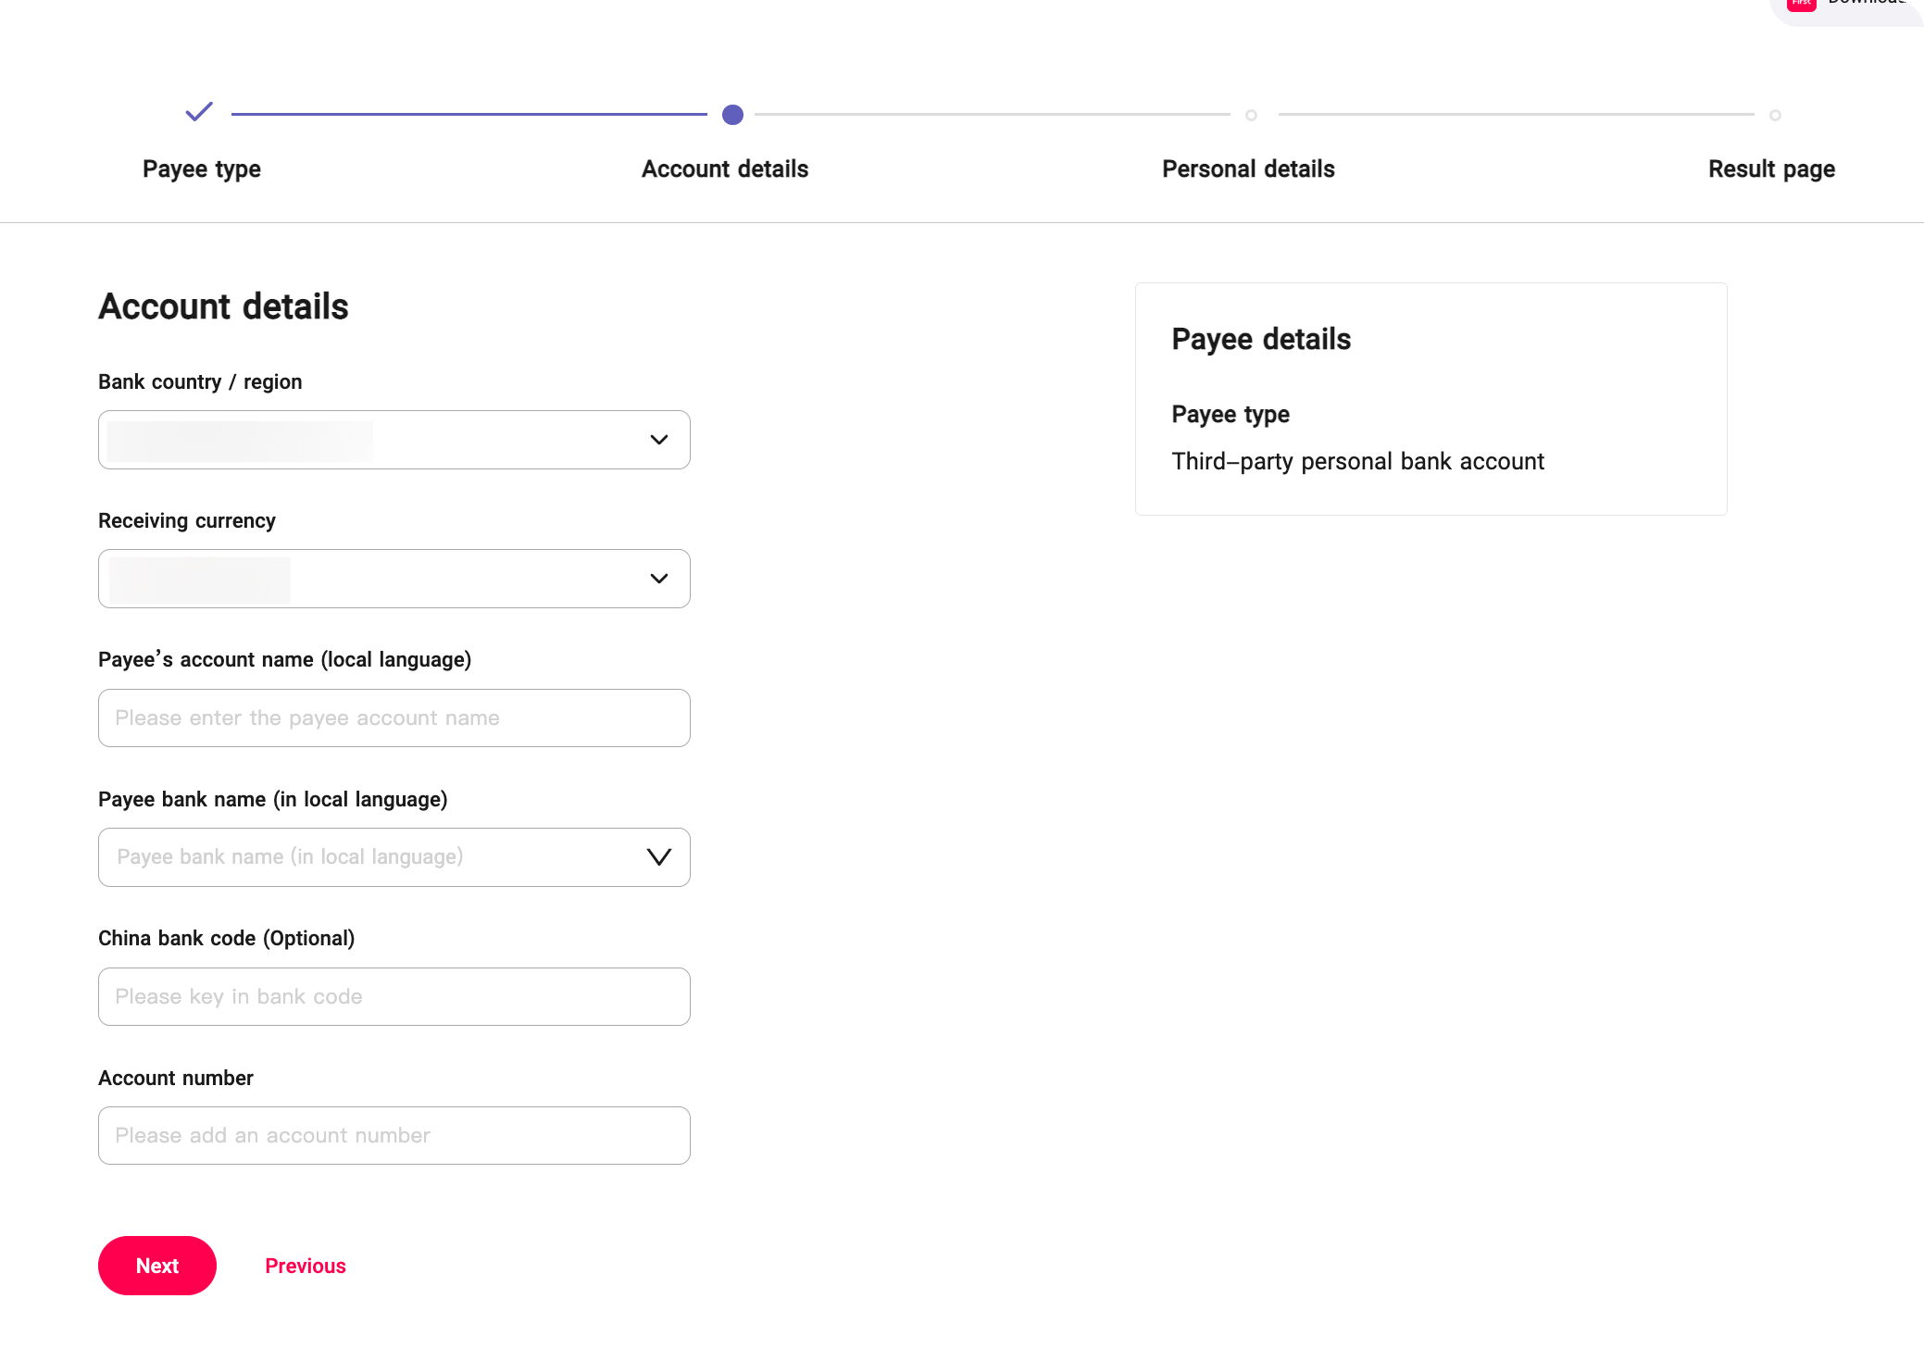This screenshot has height=1361, width=1924.
Task: Click the Result page step circle
Action: point(1774,116)
